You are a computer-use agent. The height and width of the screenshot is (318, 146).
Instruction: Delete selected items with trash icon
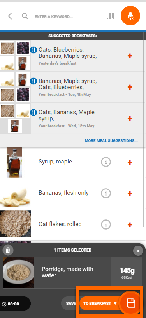click(x=8, y=250)
